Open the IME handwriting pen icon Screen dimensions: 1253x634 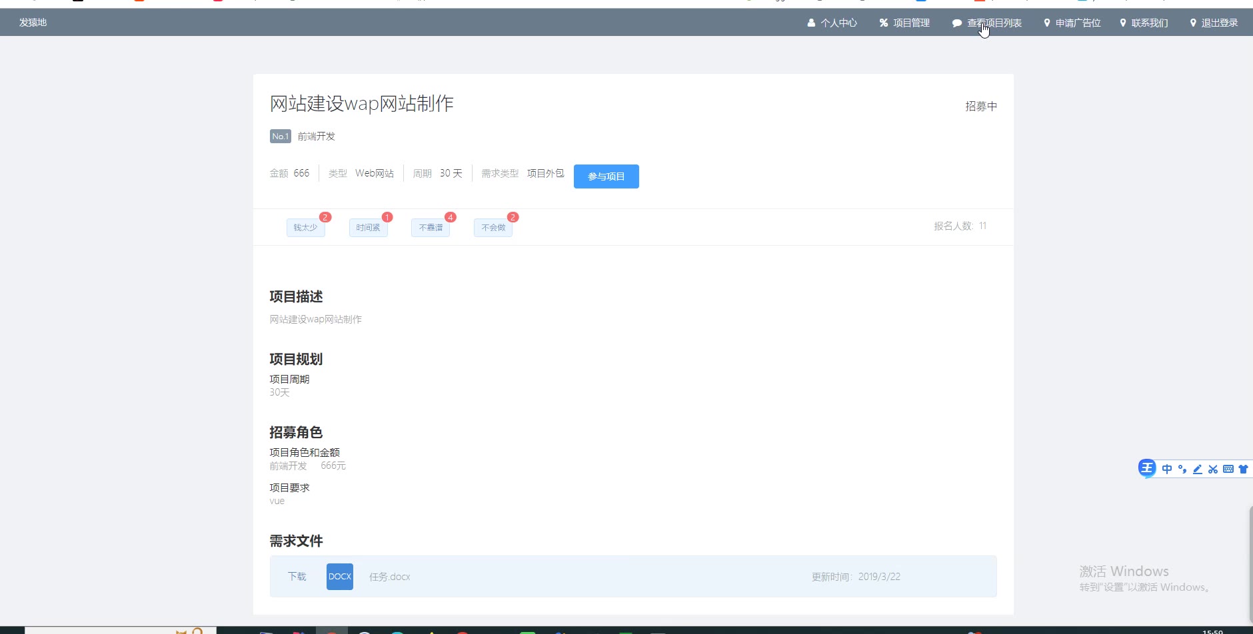click(x=1198, y=469)
